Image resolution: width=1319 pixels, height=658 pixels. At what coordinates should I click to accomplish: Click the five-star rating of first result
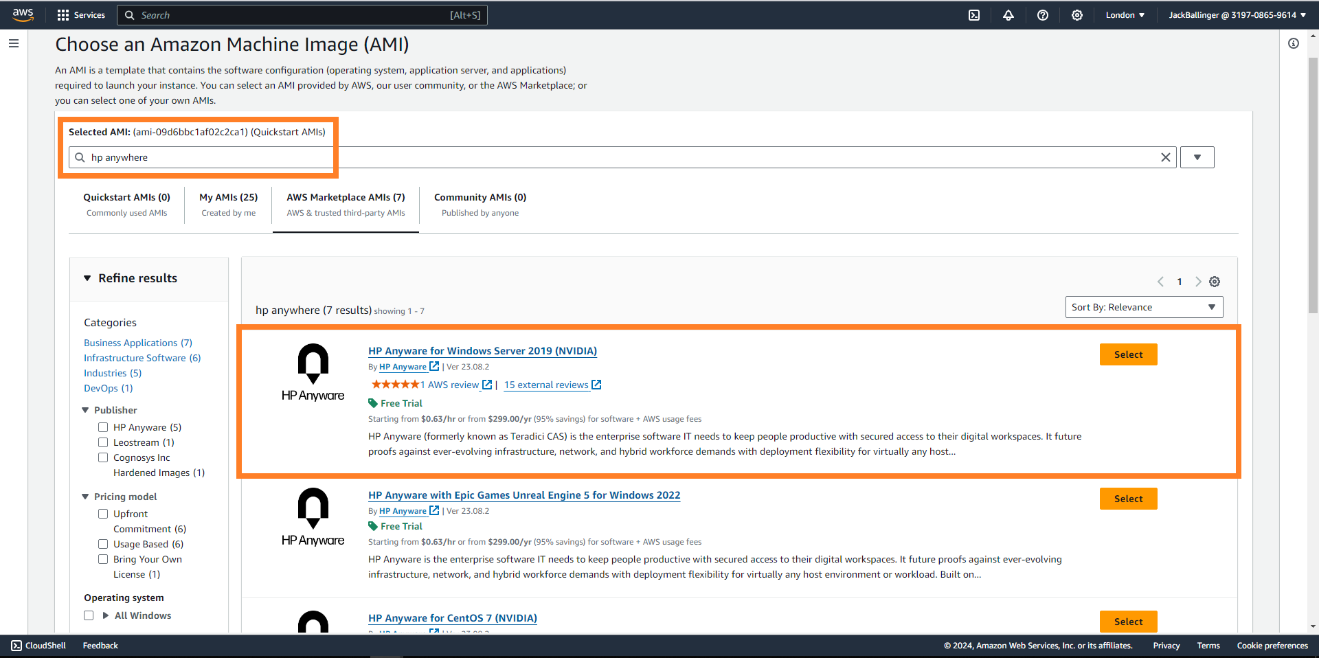tap(395, 385)
